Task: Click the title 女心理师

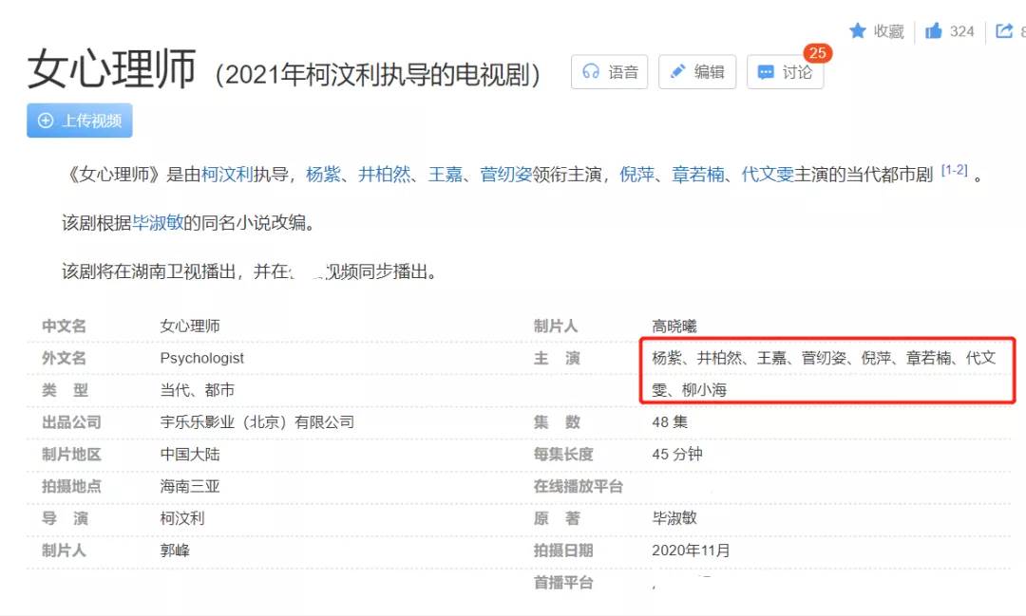Action: click(x=112, y=68)
